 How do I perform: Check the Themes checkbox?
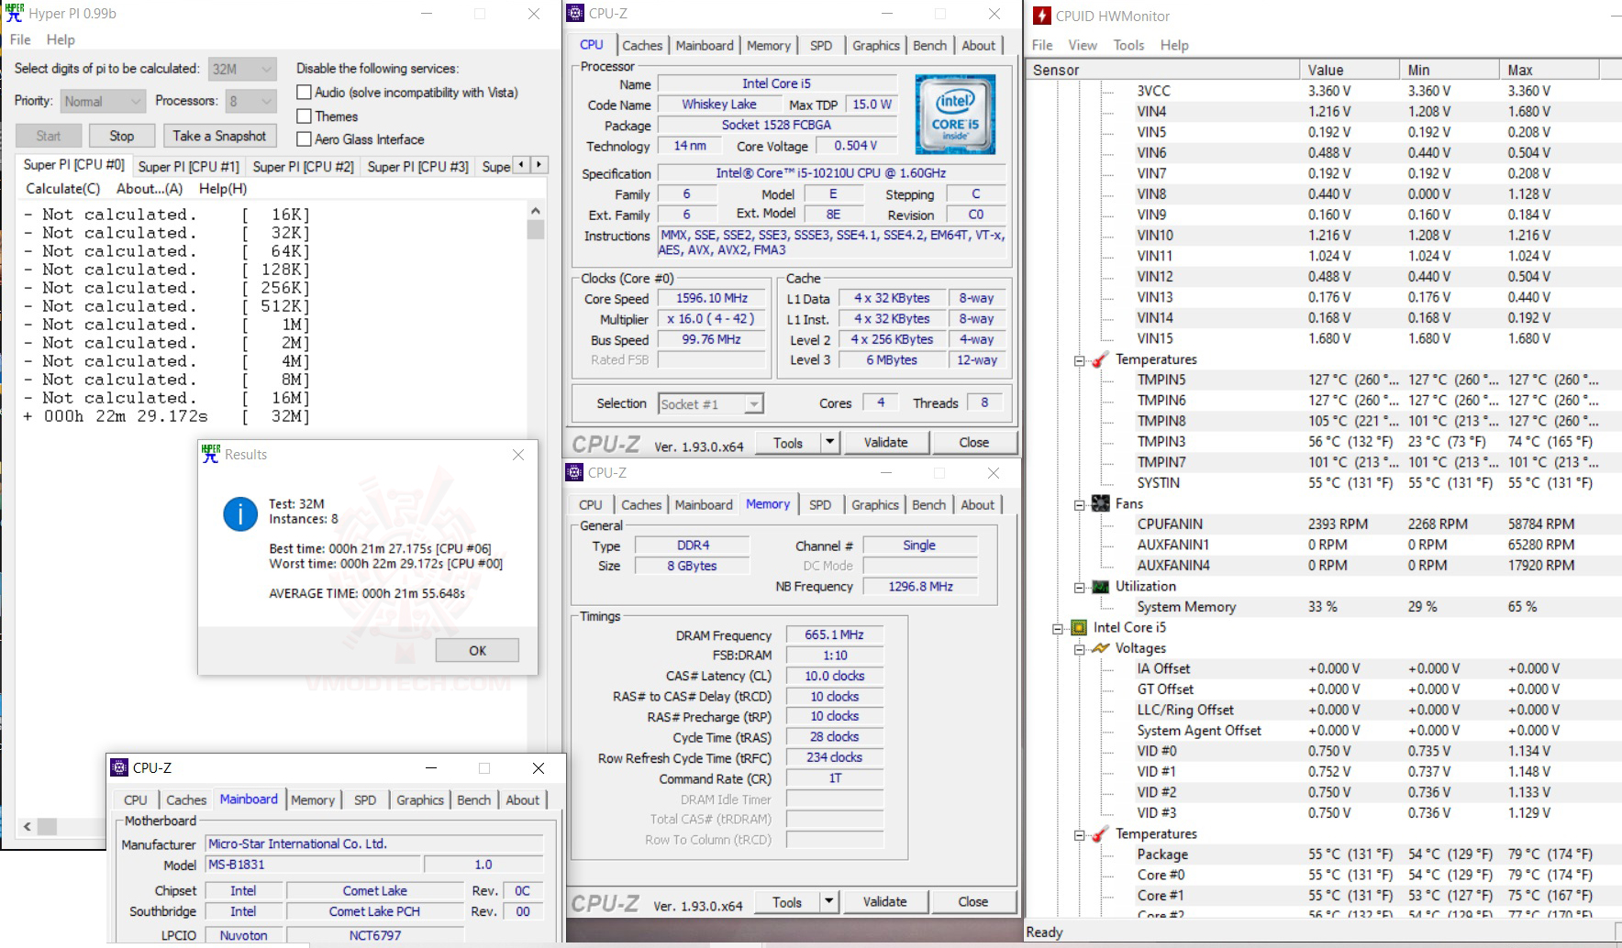tap(304, 116)
